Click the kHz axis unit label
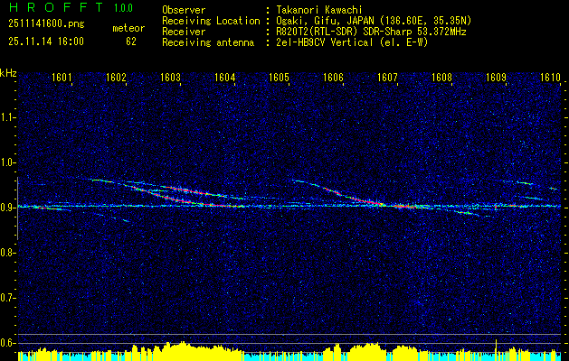Screen dimensions: 569x361 (x=8, y=73)
